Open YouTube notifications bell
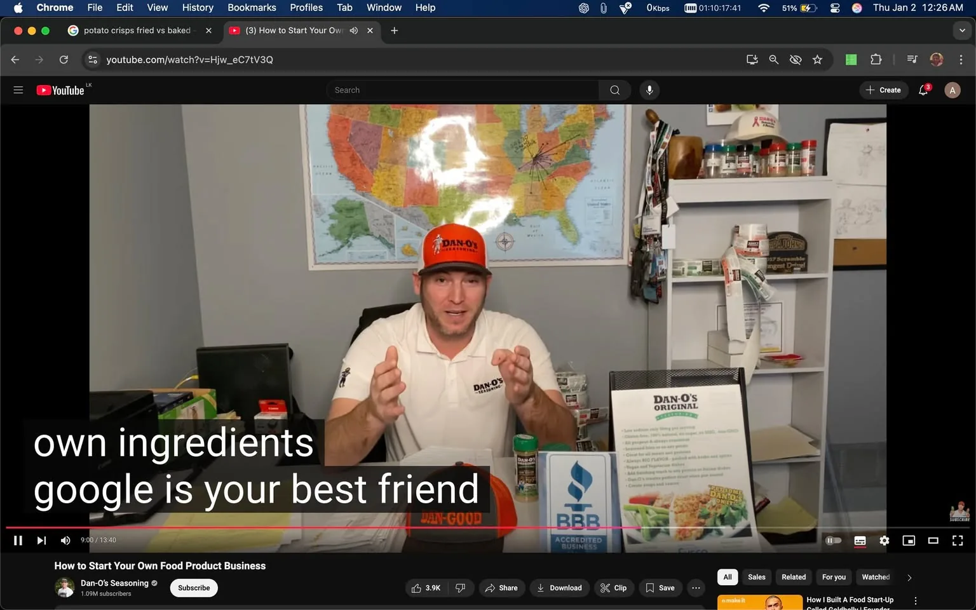This screenshot has height=610, width=976. pyautogui.click(x=923, y=90)
